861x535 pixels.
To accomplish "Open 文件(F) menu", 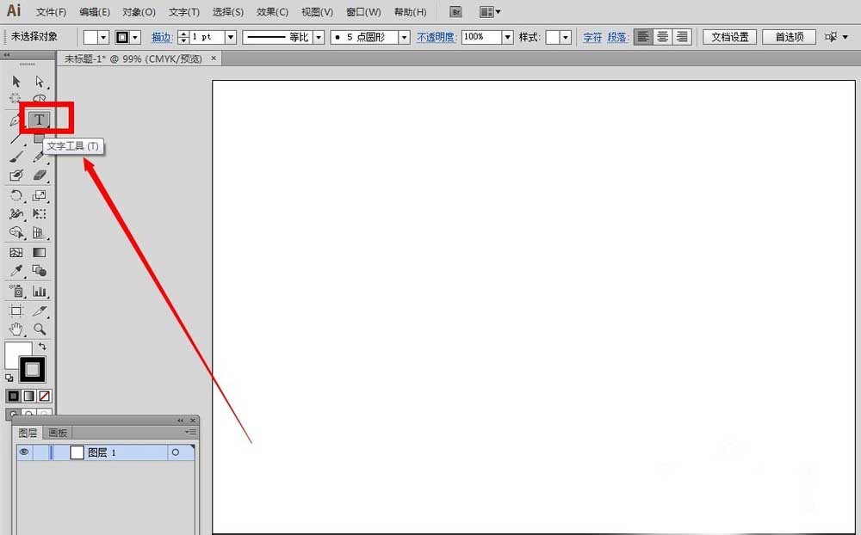I will tap(51, 12).
